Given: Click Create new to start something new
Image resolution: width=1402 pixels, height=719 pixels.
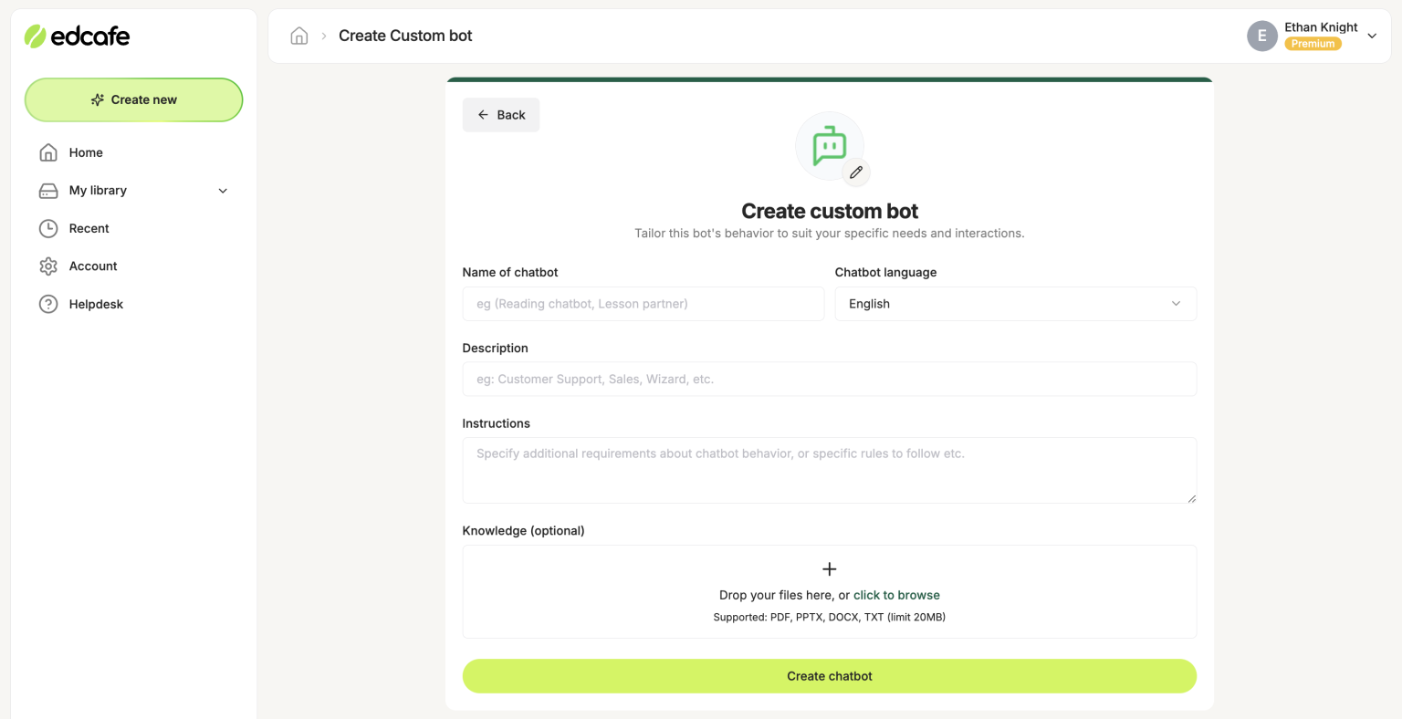Looking at the screenshot, I should [133, 99].
